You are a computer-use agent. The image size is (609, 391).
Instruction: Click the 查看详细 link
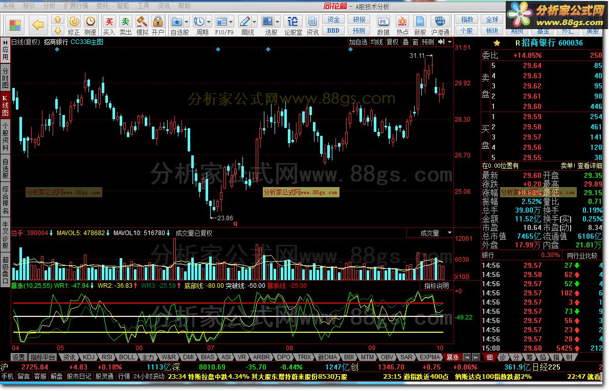[x=590, y=166]
